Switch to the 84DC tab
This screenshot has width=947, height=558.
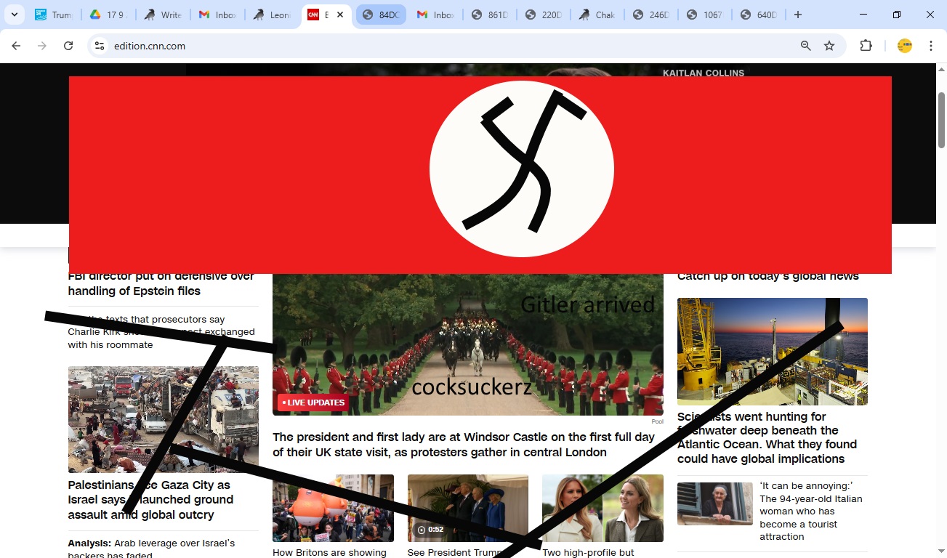[381, 15]
